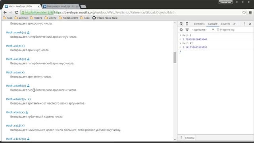Clear console with the ban icon

pyautogui.click(x=181, y=30)
